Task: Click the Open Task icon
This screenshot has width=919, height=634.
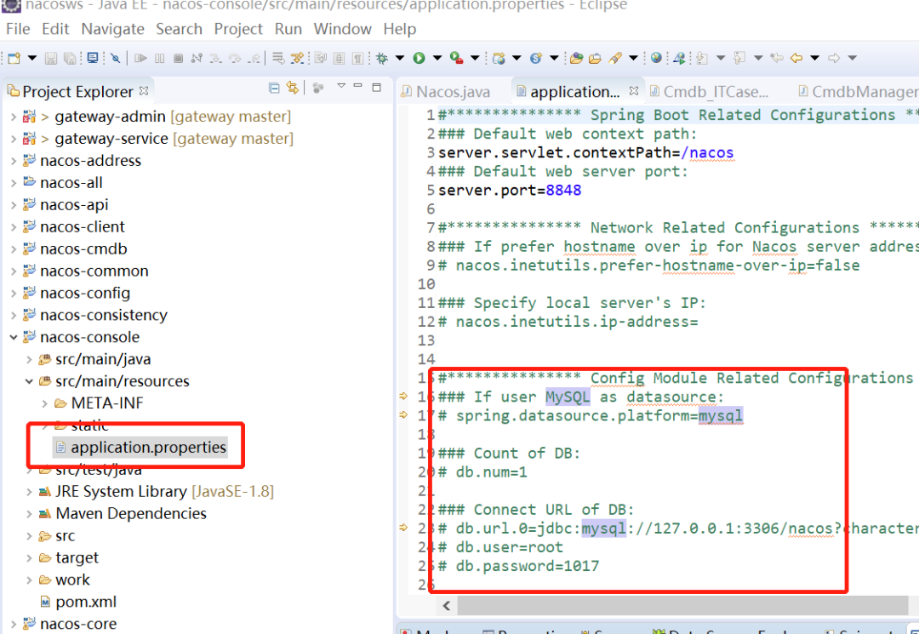Action: (x=596, y=58)
